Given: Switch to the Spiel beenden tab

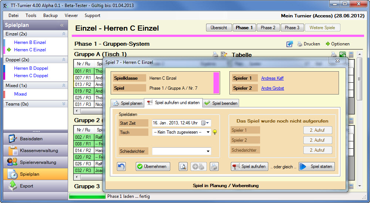Looking at the screenshot, I should point(221,103).
